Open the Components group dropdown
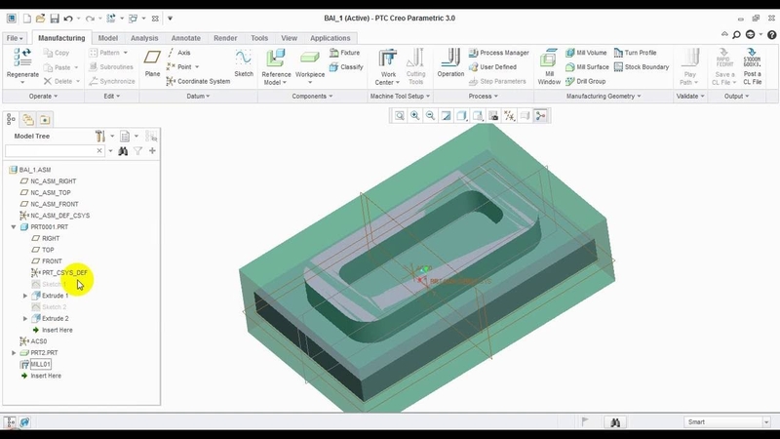This screenshot has width=780, height=439. click(x=312, y=96)
